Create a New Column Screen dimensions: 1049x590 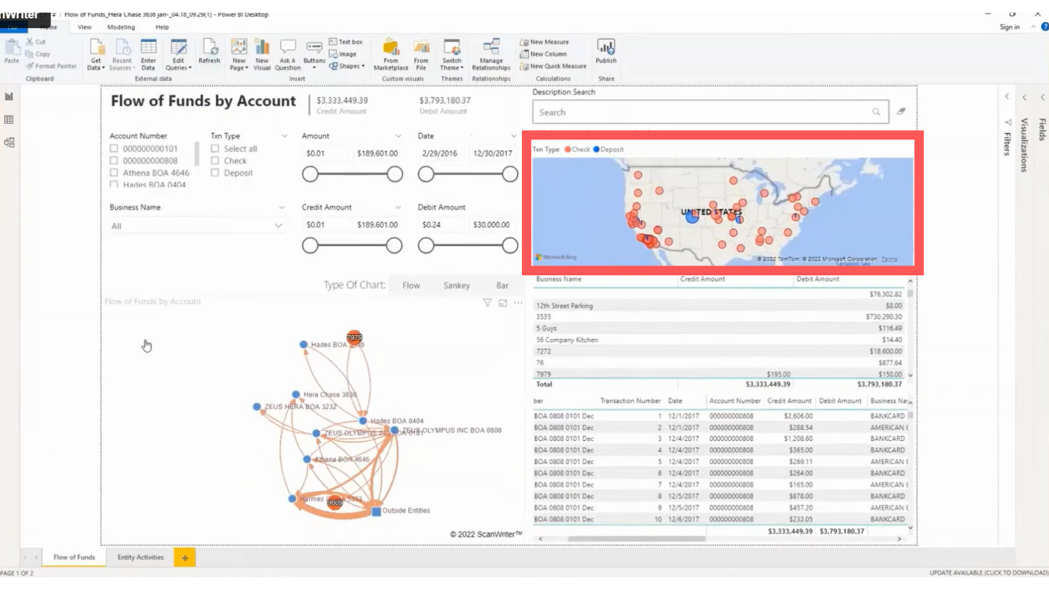543,54
